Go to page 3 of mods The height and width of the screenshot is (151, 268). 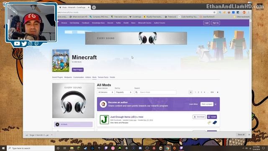pyautogui.click(x=201, y=92)
